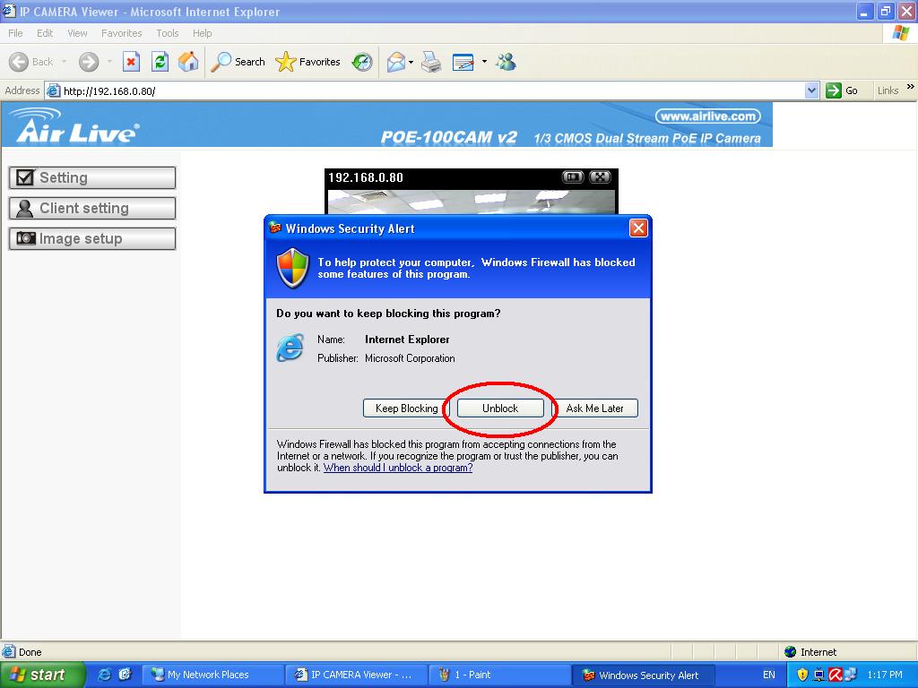Click the address bar URL field
This screenshot has height=688, width=918.
coord(430,90)
